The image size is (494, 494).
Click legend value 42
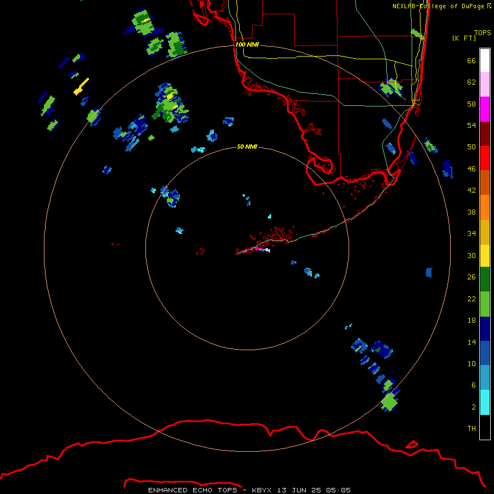pyautogui.click(x=471, y=190)
